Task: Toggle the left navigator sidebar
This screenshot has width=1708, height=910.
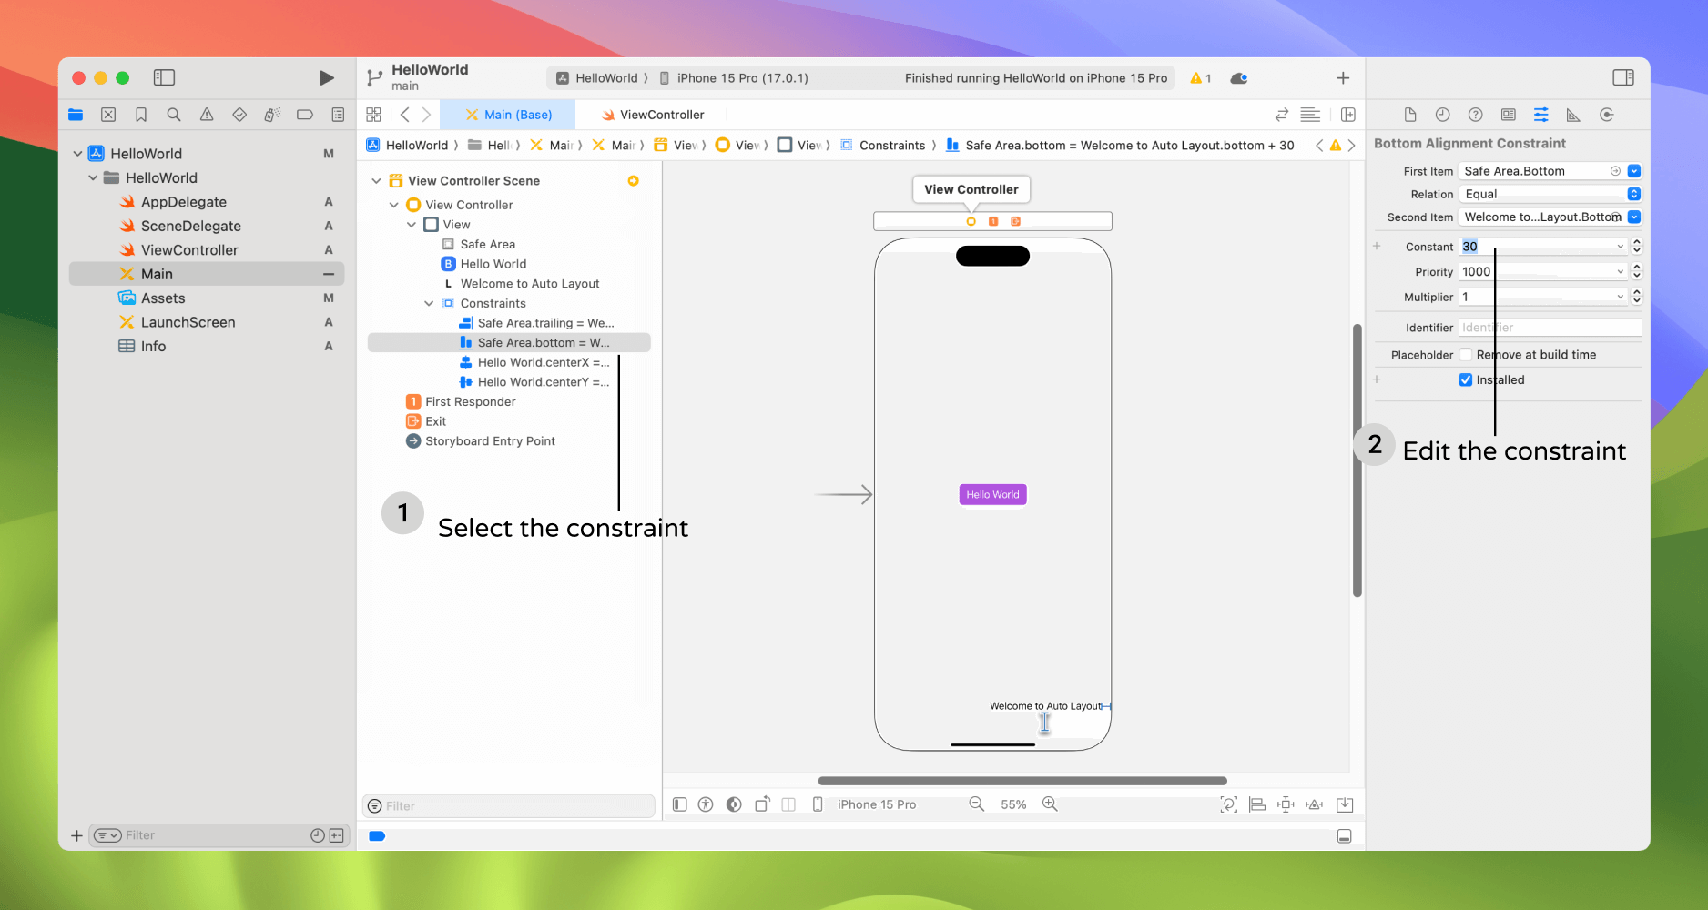Action: (164, 78)
